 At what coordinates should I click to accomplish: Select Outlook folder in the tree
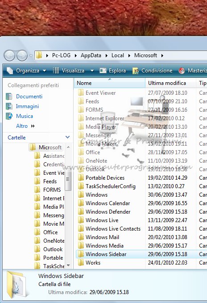click(x=53, y=249)
